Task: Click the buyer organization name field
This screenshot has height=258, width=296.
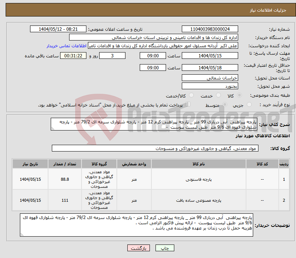Action: pos(154,37)
